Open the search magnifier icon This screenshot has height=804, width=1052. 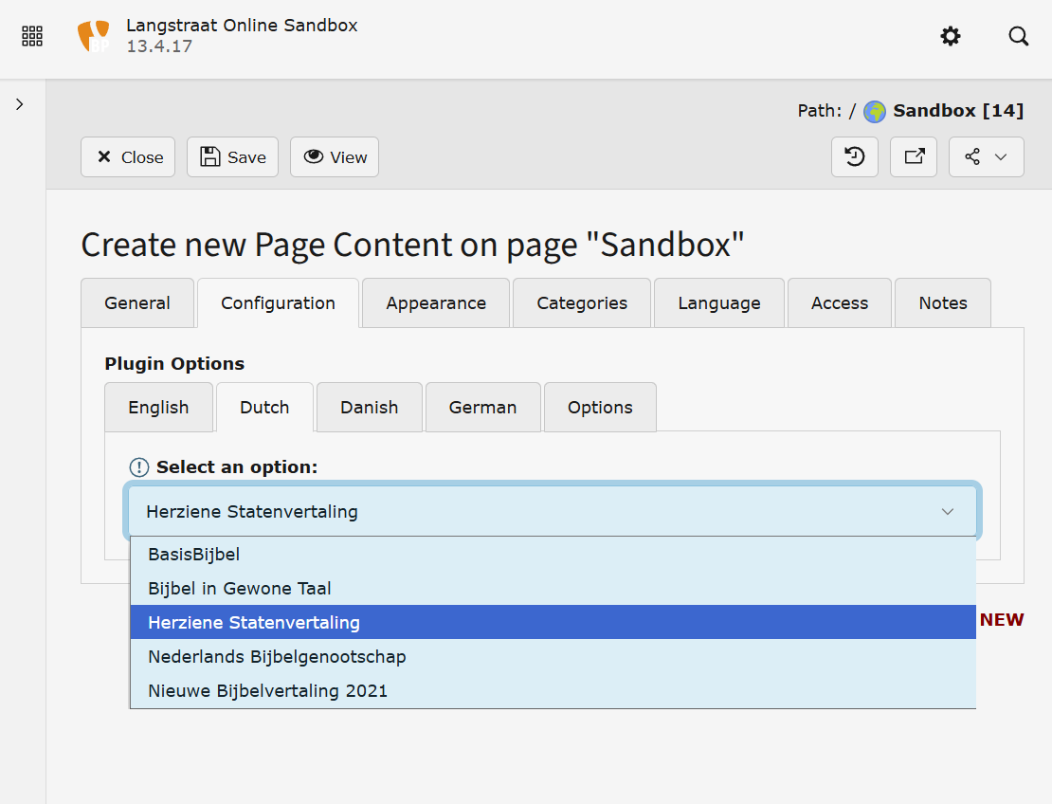click(x=1018, y=37)
